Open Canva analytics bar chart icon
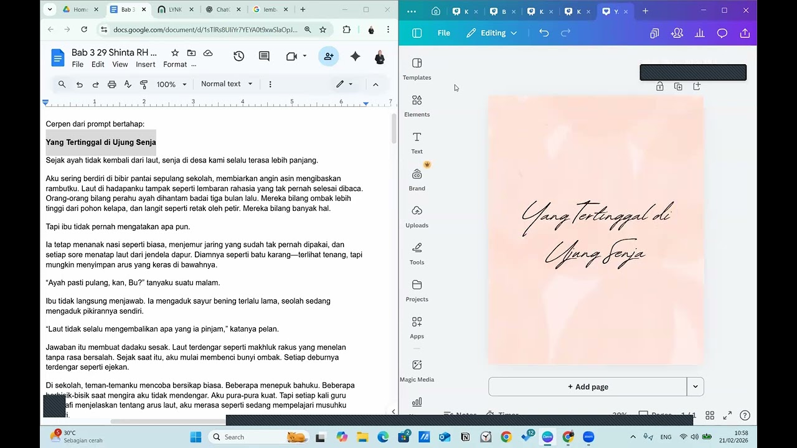 pos(699,33)
